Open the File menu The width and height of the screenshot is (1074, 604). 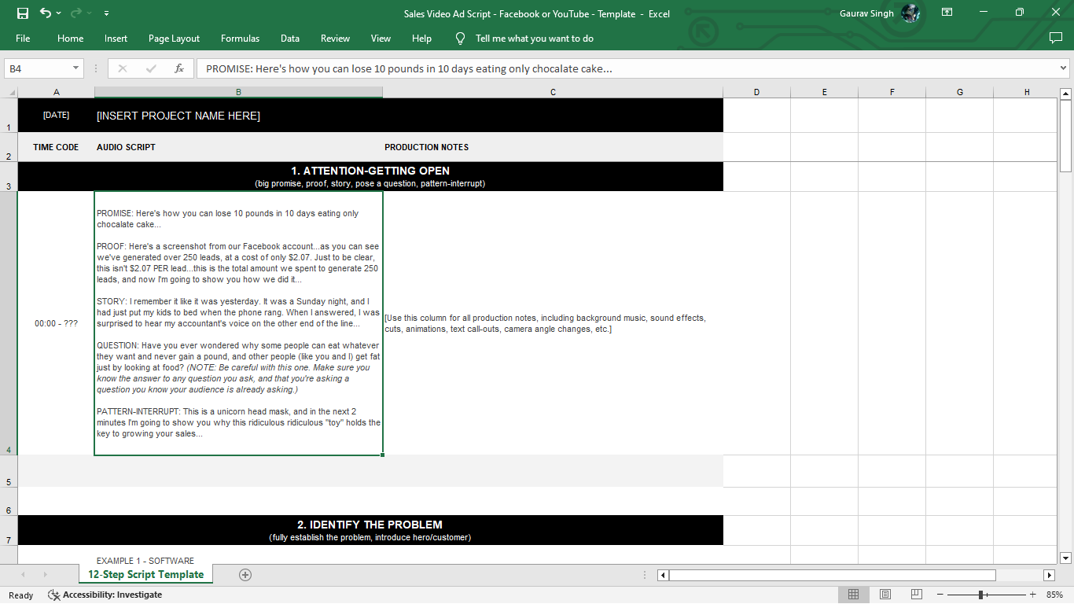(x=23, y=38)
